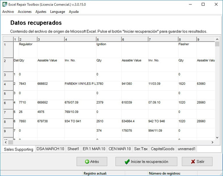This screenshot has height=176, width=223.
Task: Click column header 2
Action: pyautogui.click(x=28, y=39)
